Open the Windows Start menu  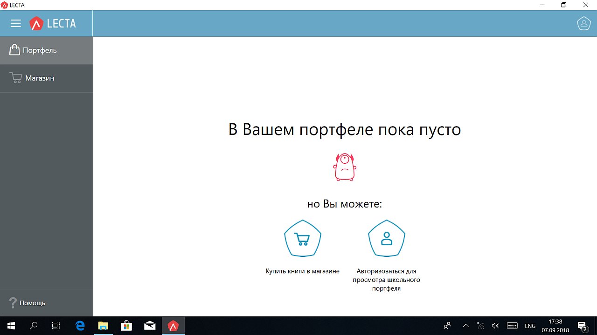pos(11,326)
